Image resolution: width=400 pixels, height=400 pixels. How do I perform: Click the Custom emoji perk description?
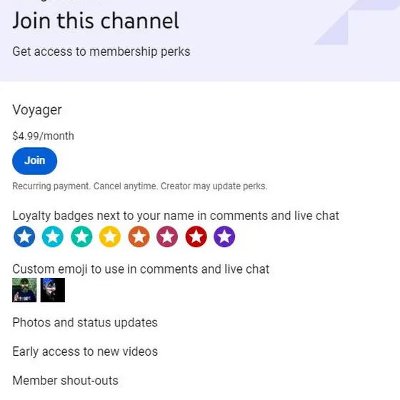141,269
